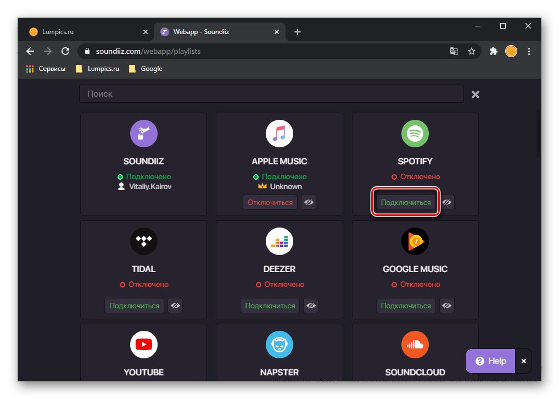
Task: Click the Soundiiz service logo icon
Action: point(144,134)
